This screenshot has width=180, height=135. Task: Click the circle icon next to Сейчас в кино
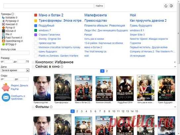tap(62, 67)
